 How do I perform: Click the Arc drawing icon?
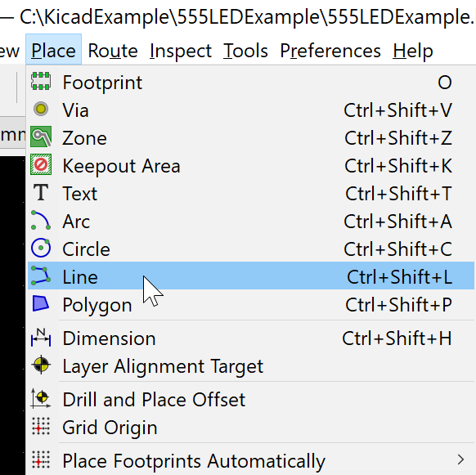click(41, 221)
